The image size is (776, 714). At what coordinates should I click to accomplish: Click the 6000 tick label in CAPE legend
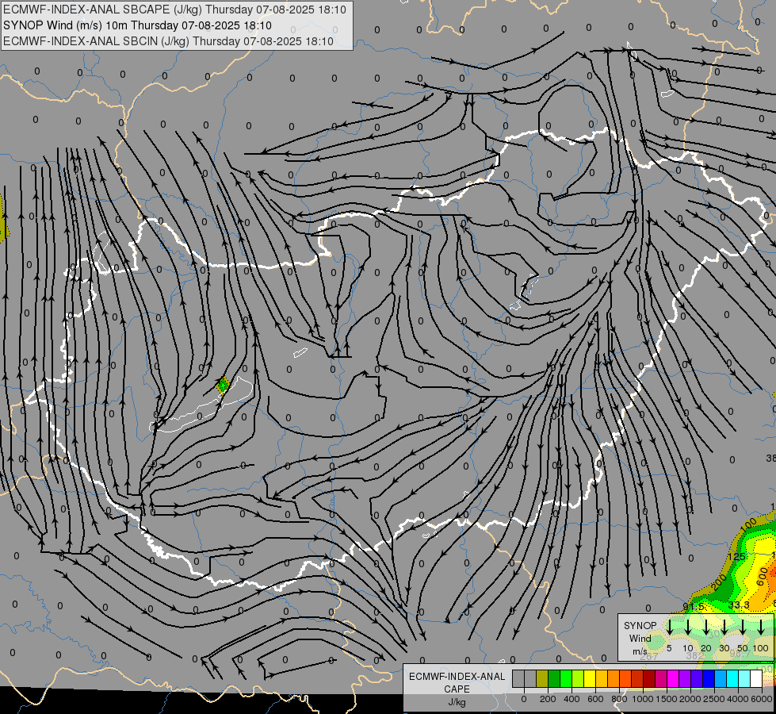763,699
